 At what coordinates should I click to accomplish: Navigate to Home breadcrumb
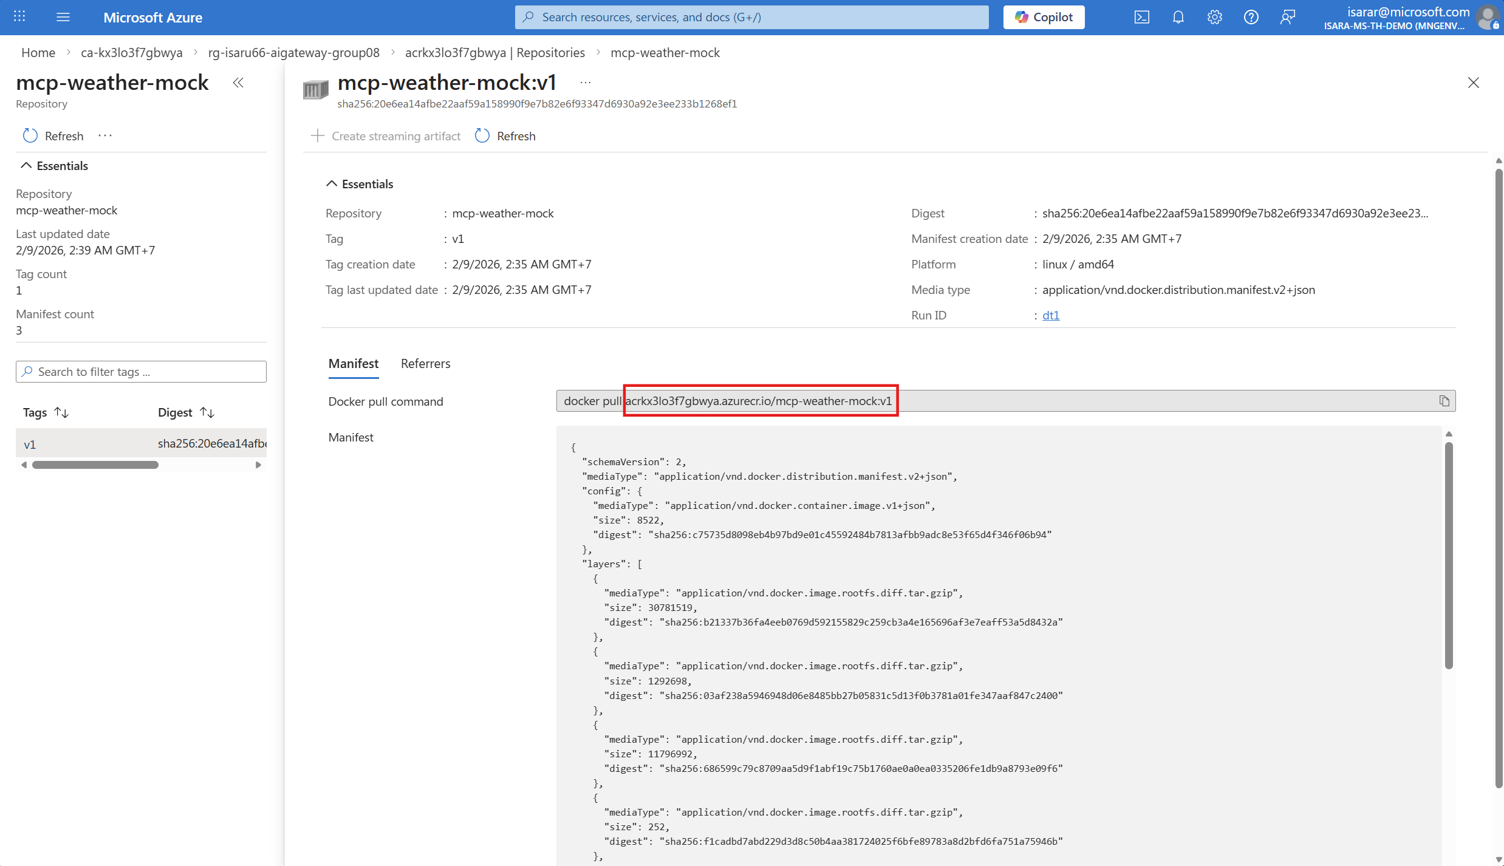tap(38, 53)
